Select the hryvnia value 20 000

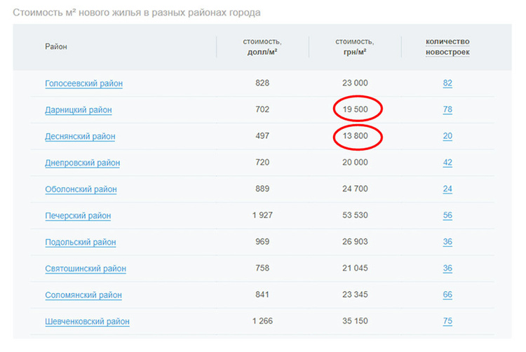pyautogui.click(x=355, y=162)
